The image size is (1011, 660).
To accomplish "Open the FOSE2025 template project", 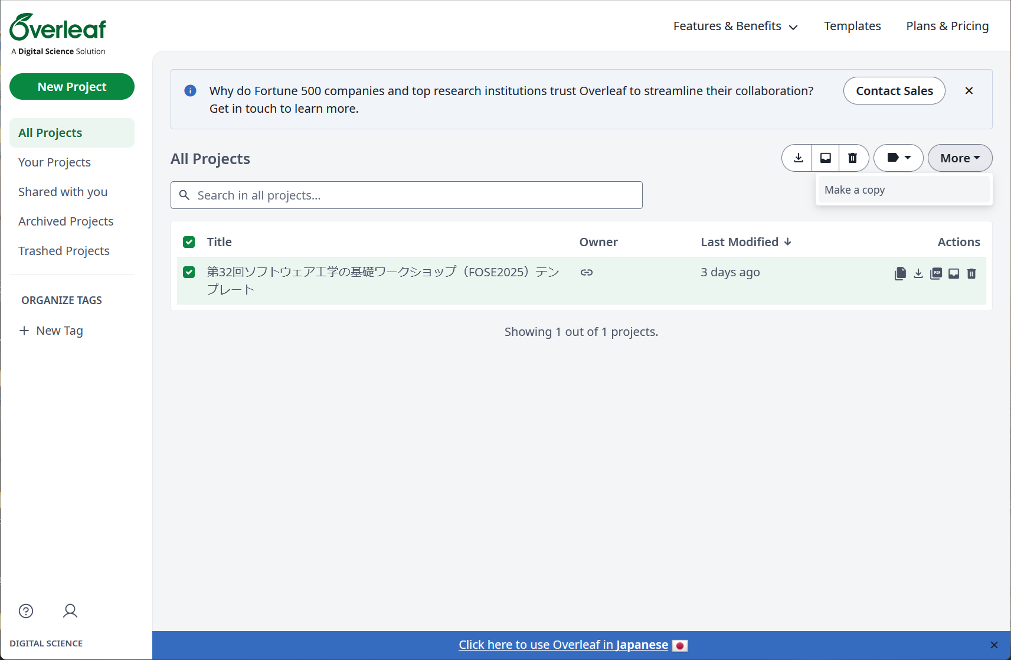I will 383,280.
